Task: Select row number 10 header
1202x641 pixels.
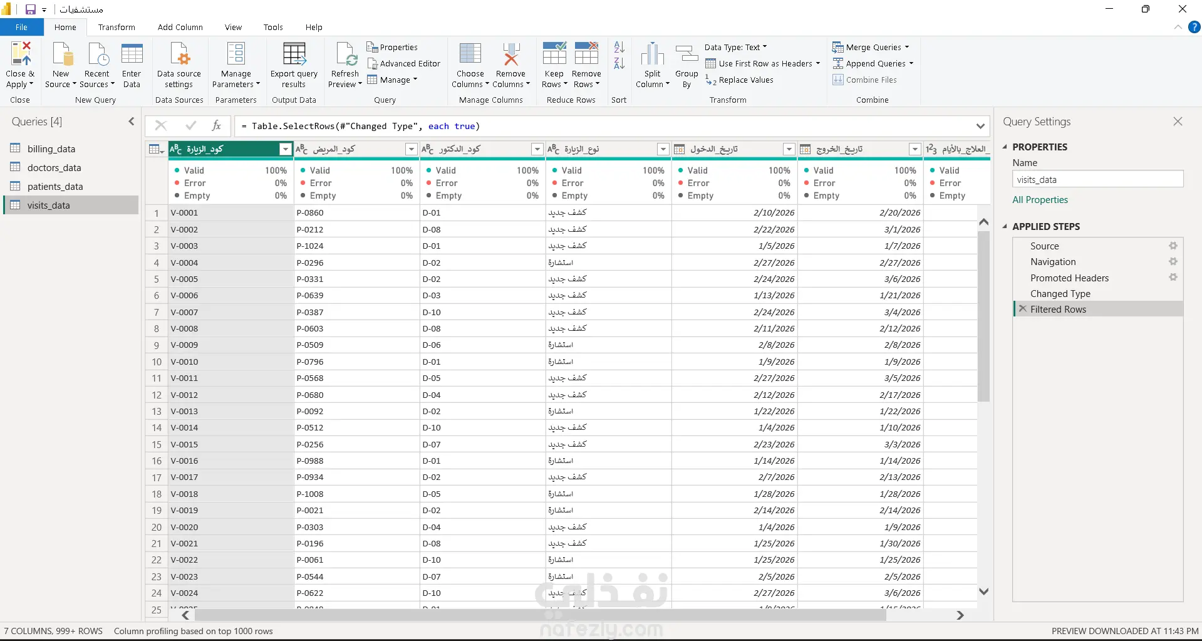Action: [157, 362]
